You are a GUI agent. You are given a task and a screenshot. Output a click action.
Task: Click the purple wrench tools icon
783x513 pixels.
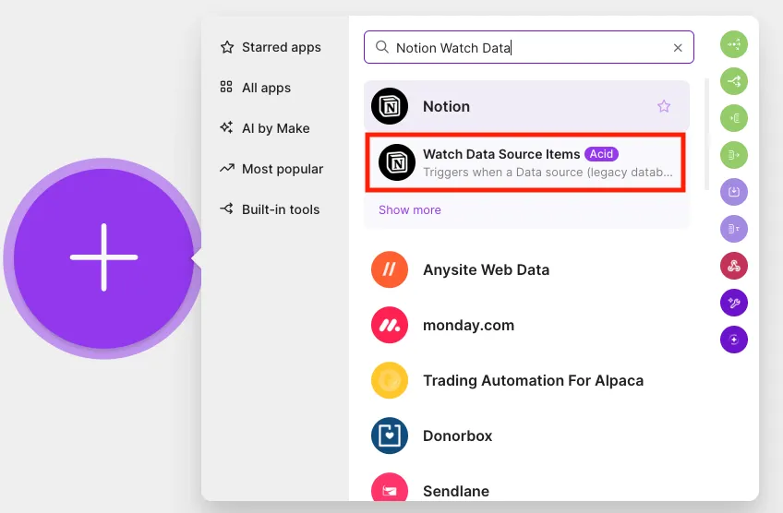[734, 303]
